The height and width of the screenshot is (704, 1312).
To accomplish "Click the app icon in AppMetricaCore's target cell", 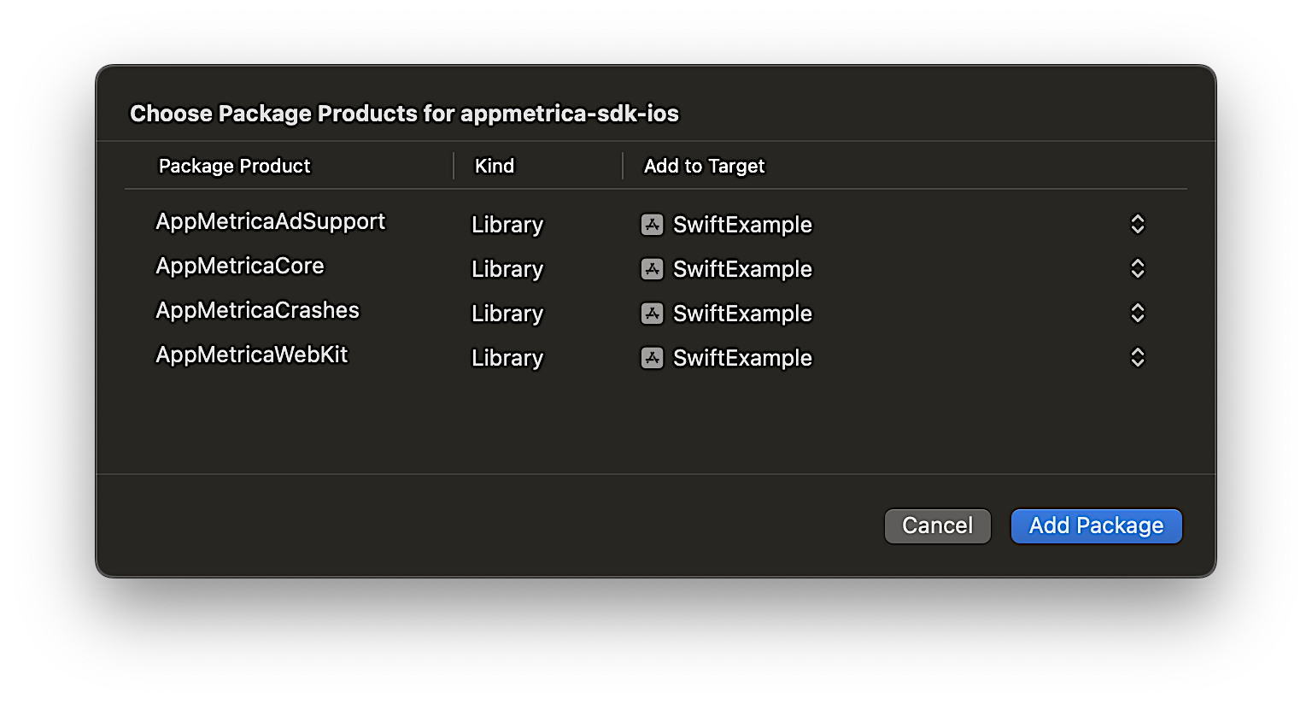I will click(x=652, y=269).
